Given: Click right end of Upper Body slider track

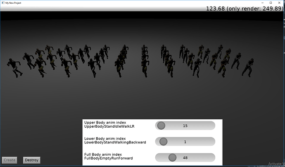Looking at the screenshot, I should coord(211,126).
